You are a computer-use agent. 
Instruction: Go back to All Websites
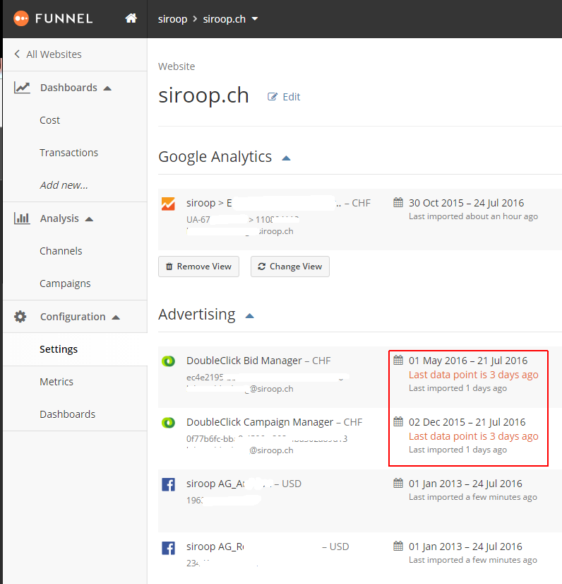[x=54, y=54]
